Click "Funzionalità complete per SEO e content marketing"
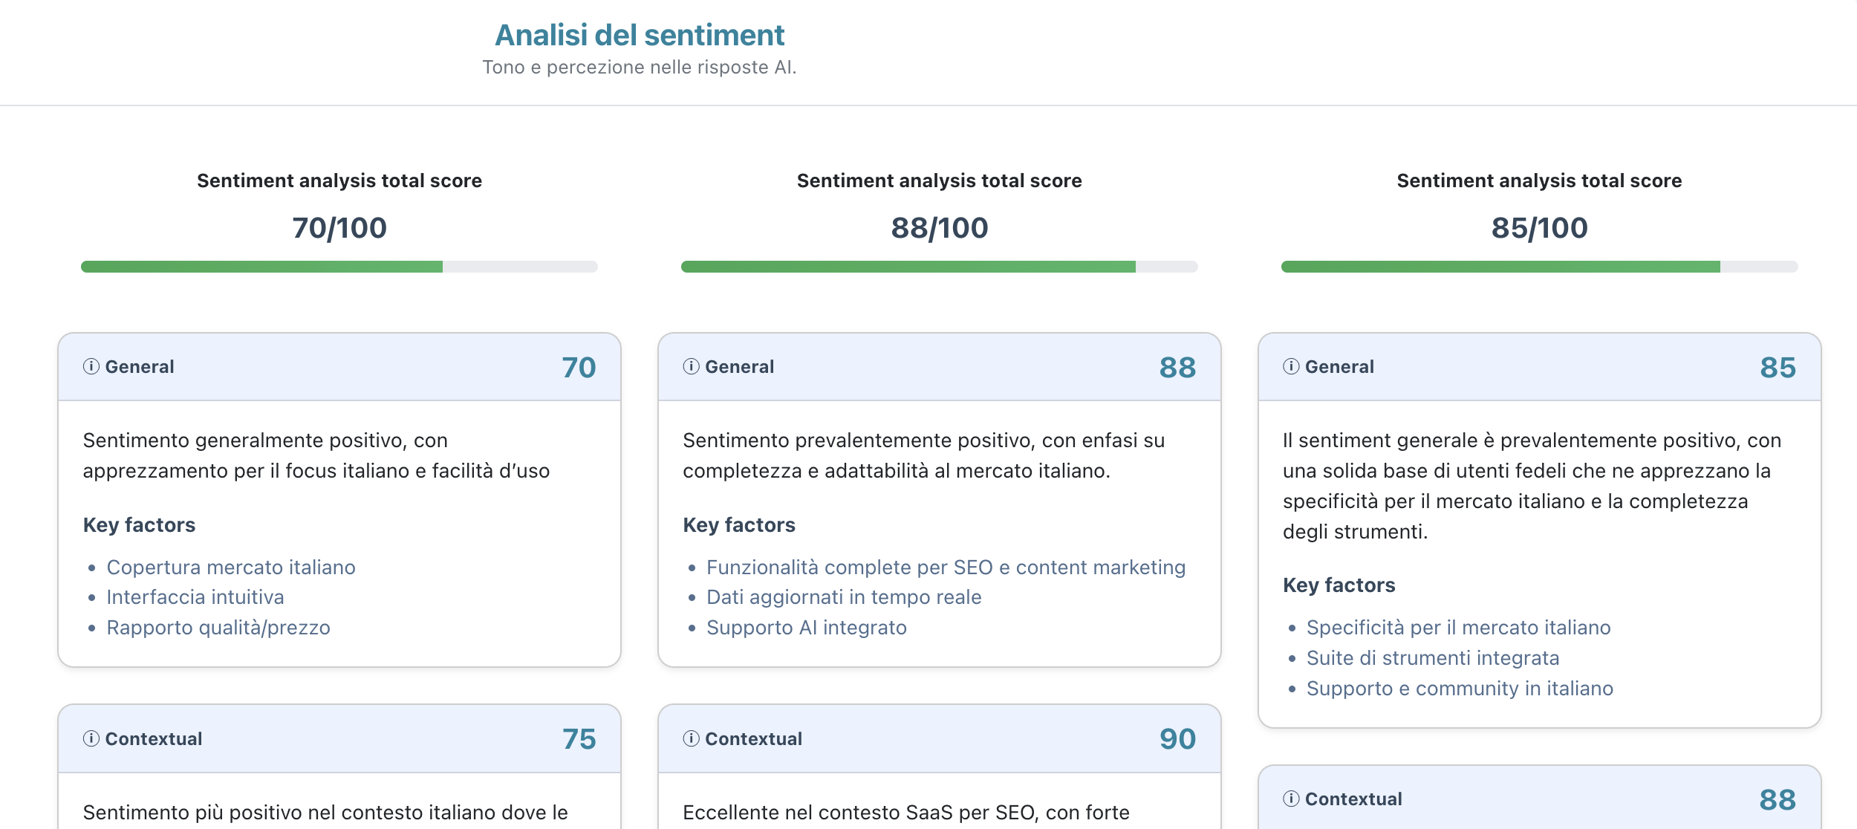The width and height of the screenshot is (1857, 829). click(x=946, y=567)
